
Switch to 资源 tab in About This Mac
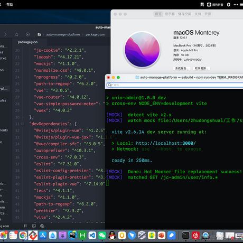[208, 14]
